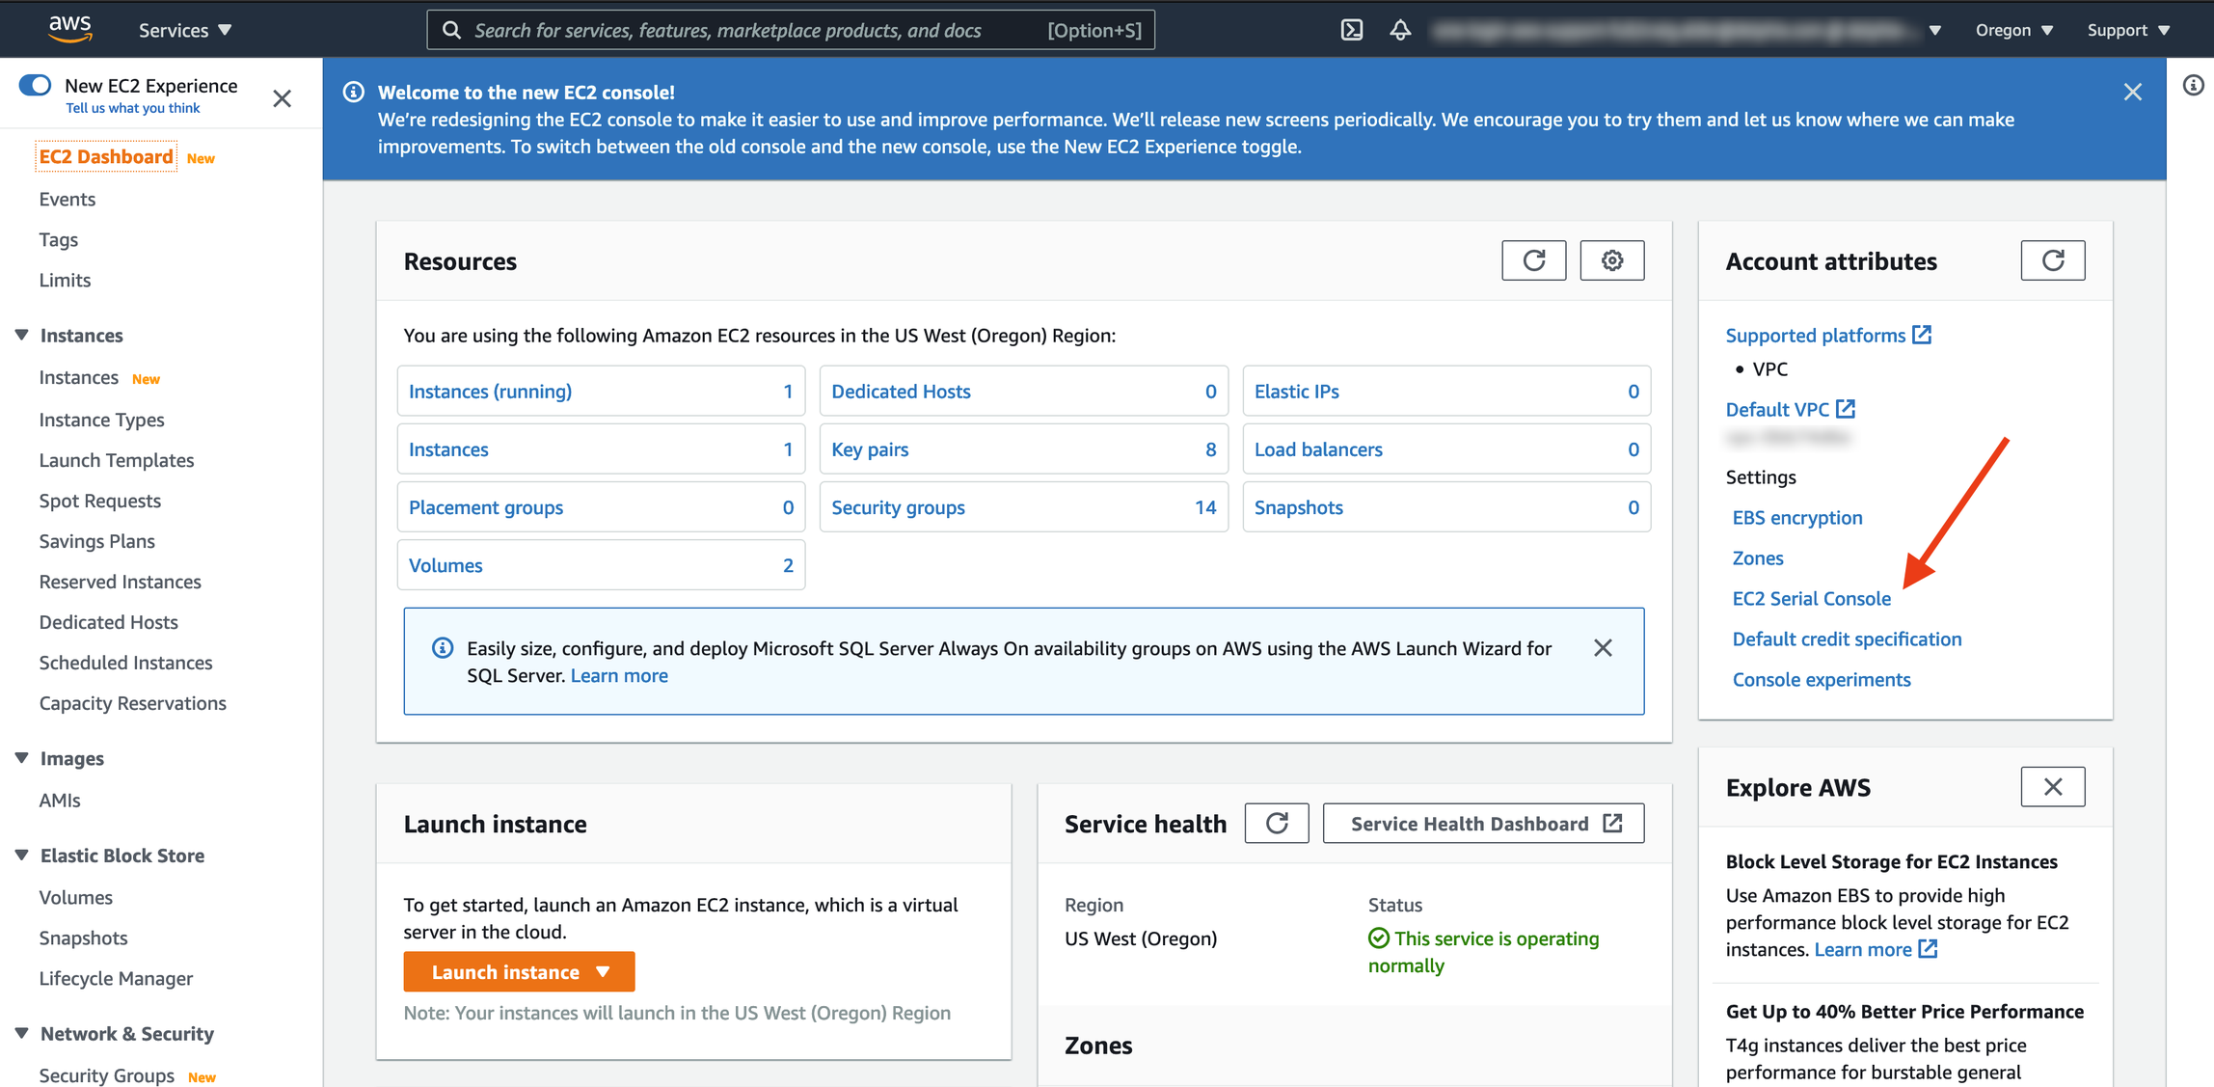This screenshot has height=1087, width=2214.
Task: Toggle the New EC2 Experience switch
Action: pyautogui.click(x=35, y=85)
